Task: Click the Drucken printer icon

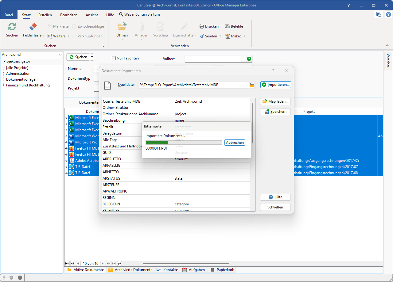Action: click(x=202, y=26)
